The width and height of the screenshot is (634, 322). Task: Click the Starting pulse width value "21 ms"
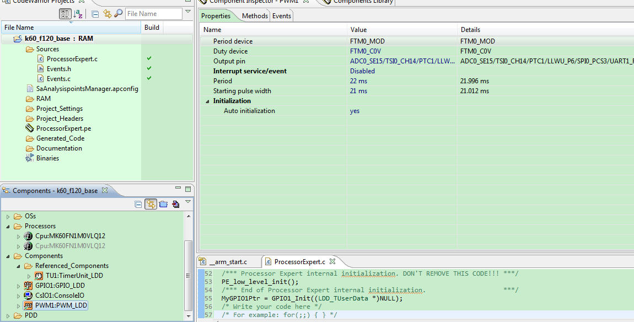click(359, 91)
